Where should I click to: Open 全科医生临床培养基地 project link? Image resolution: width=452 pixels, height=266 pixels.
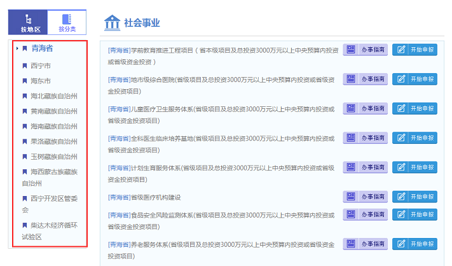[221, 144]
